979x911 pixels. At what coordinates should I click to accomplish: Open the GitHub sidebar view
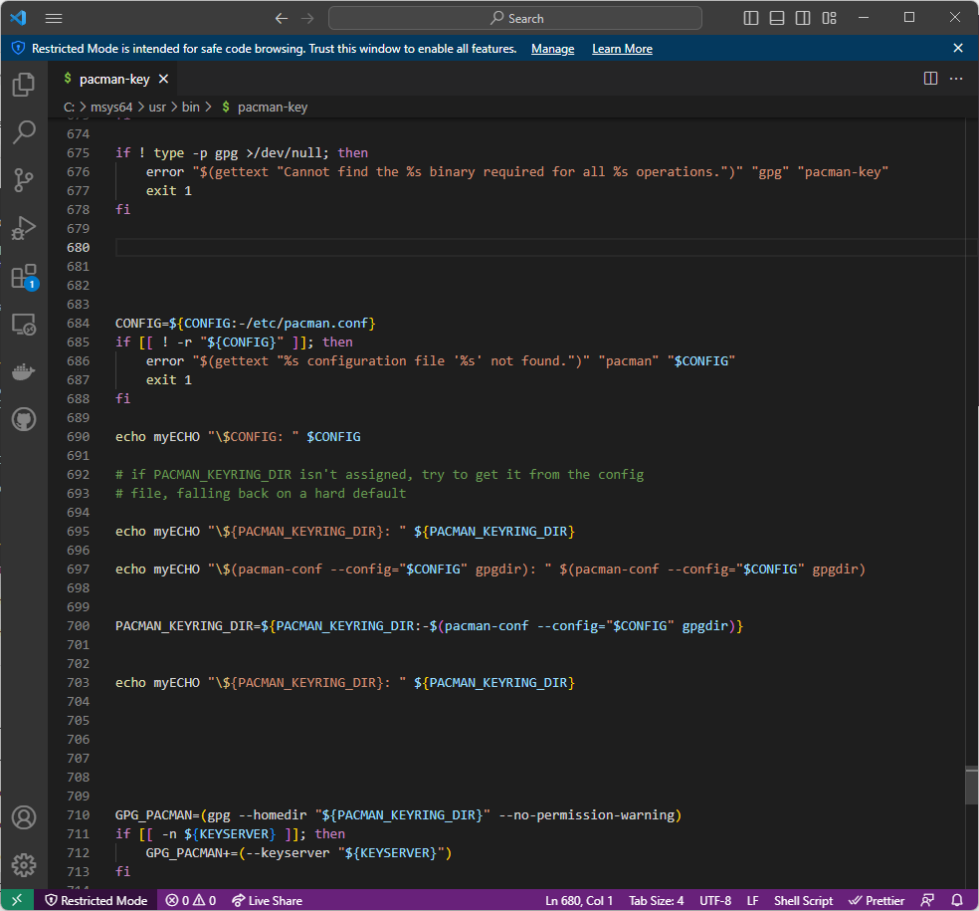point(22,419)
